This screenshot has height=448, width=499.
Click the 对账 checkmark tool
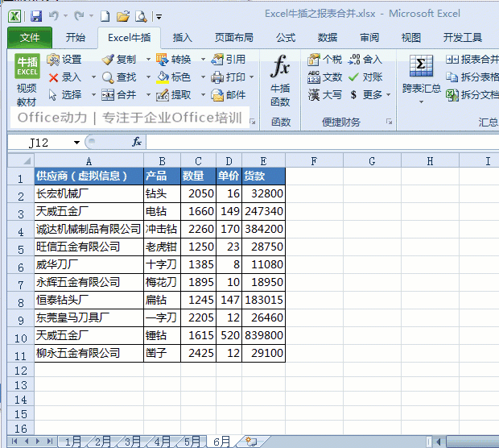365,77
